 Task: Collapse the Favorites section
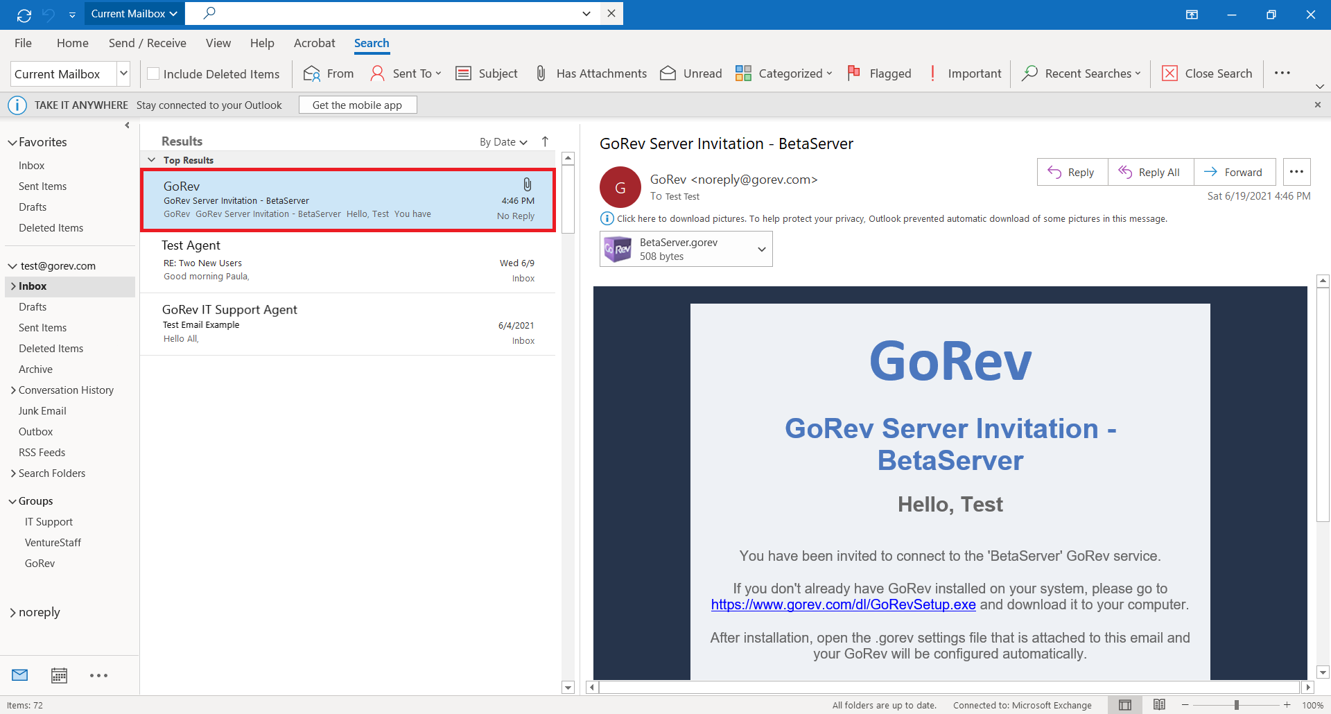click(x=12, y=142)
